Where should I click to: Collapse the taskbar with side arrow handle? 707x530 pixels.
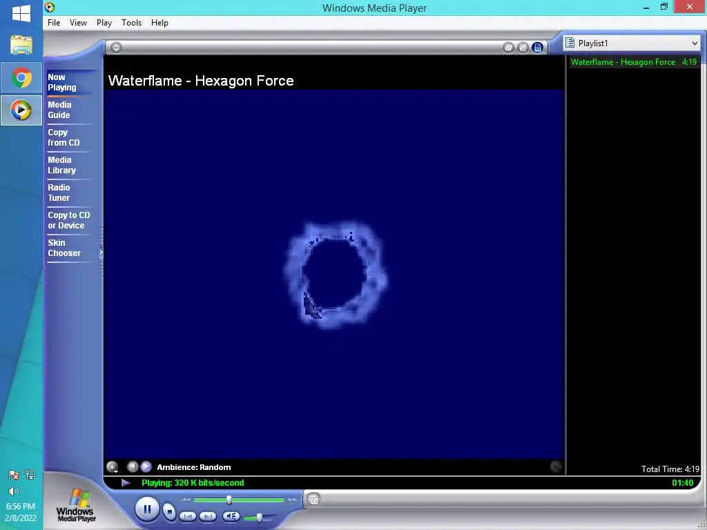[101, 253]
